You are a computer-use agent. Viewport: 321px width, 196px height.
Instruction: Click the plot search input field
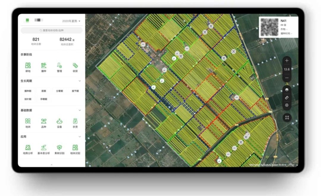click(52, 30)
